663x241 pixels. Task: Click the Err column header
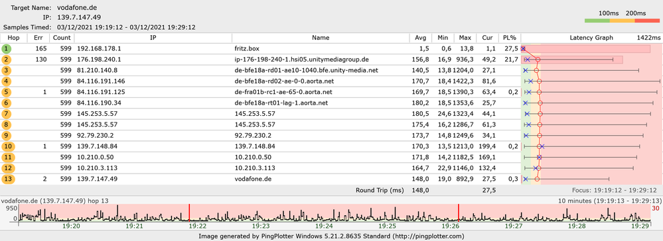coord(38,38)
